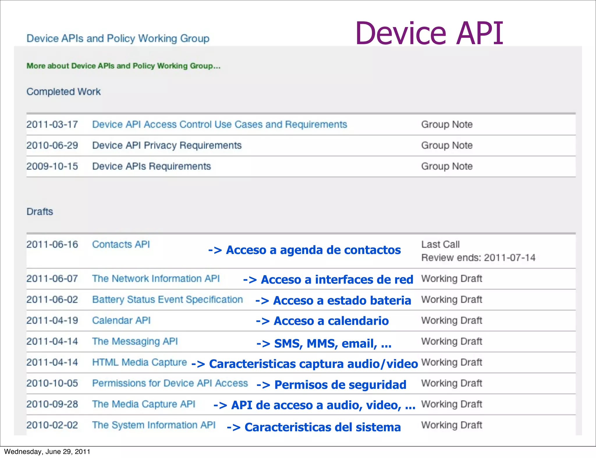The image size is (596, 458).
Task: Click the annotation Acceso a estado bateria
Action: coord(333,300)
